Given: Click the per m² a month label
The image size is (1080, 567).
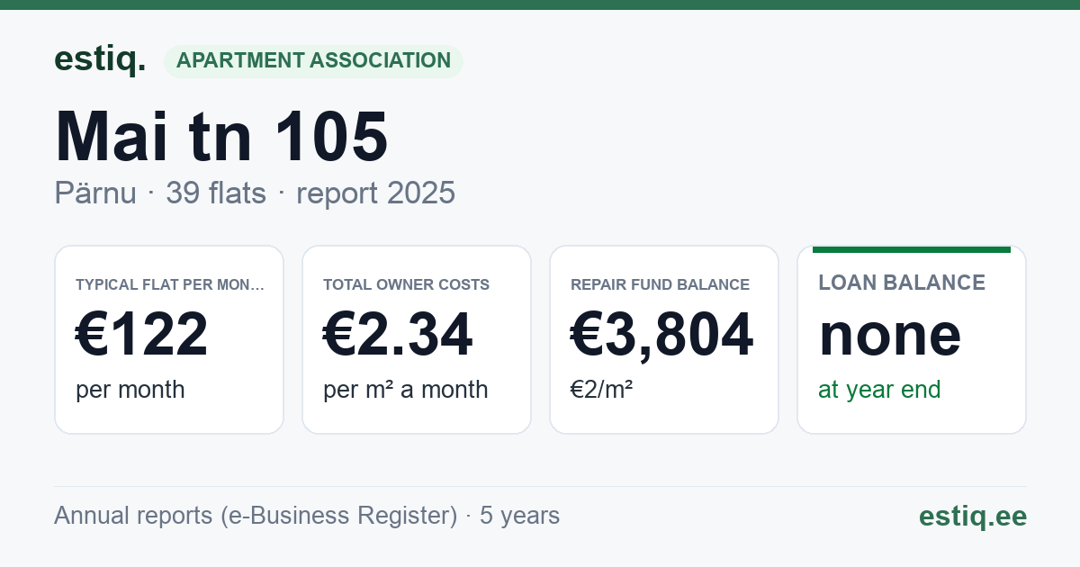Looking at the screenshot, I should [406, 390].
